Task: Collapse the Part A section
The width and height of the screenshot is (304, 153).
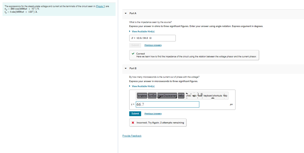Action: click(x=125, y=13)
